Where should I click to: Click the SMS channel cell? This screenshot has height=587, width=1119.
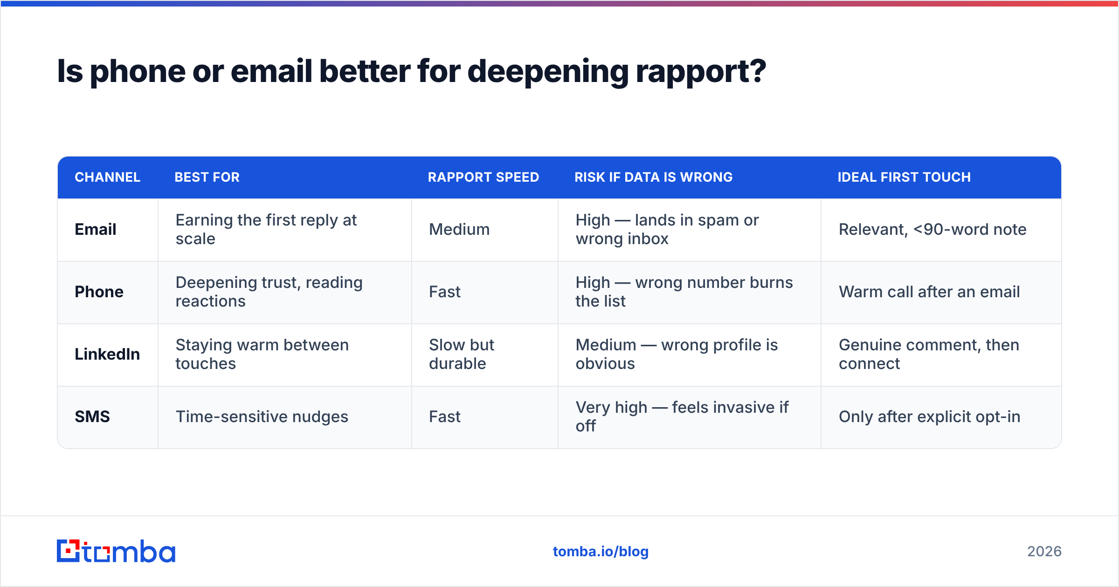point(108,417)
